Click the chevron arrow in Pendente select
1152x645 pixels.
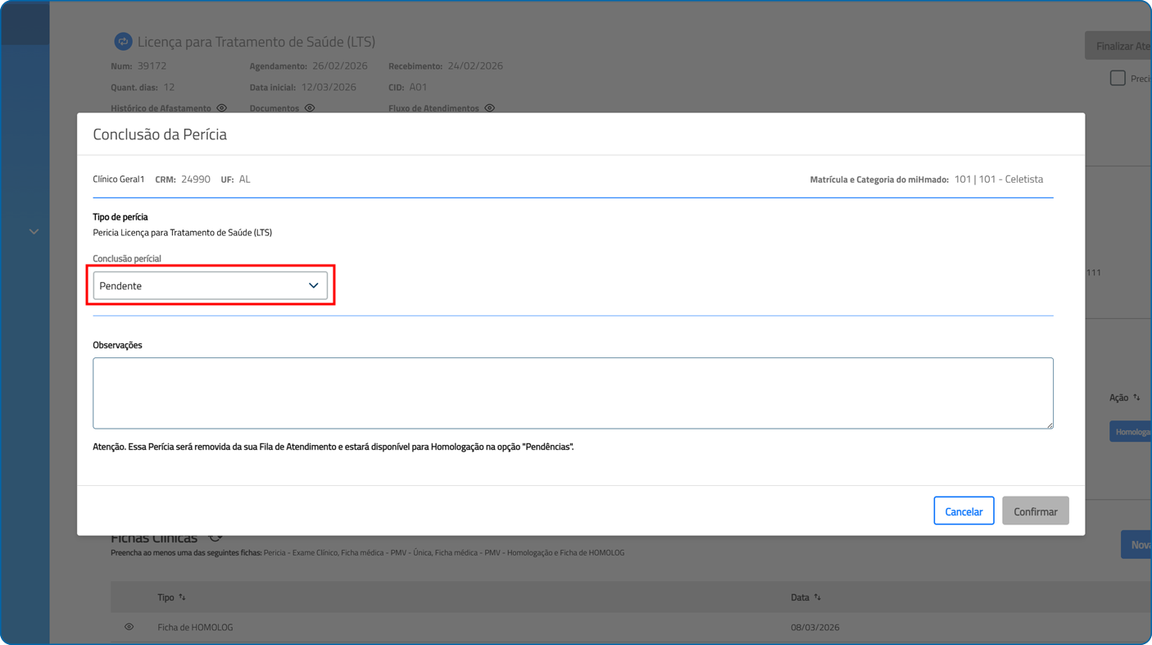[x=313, y=286]
